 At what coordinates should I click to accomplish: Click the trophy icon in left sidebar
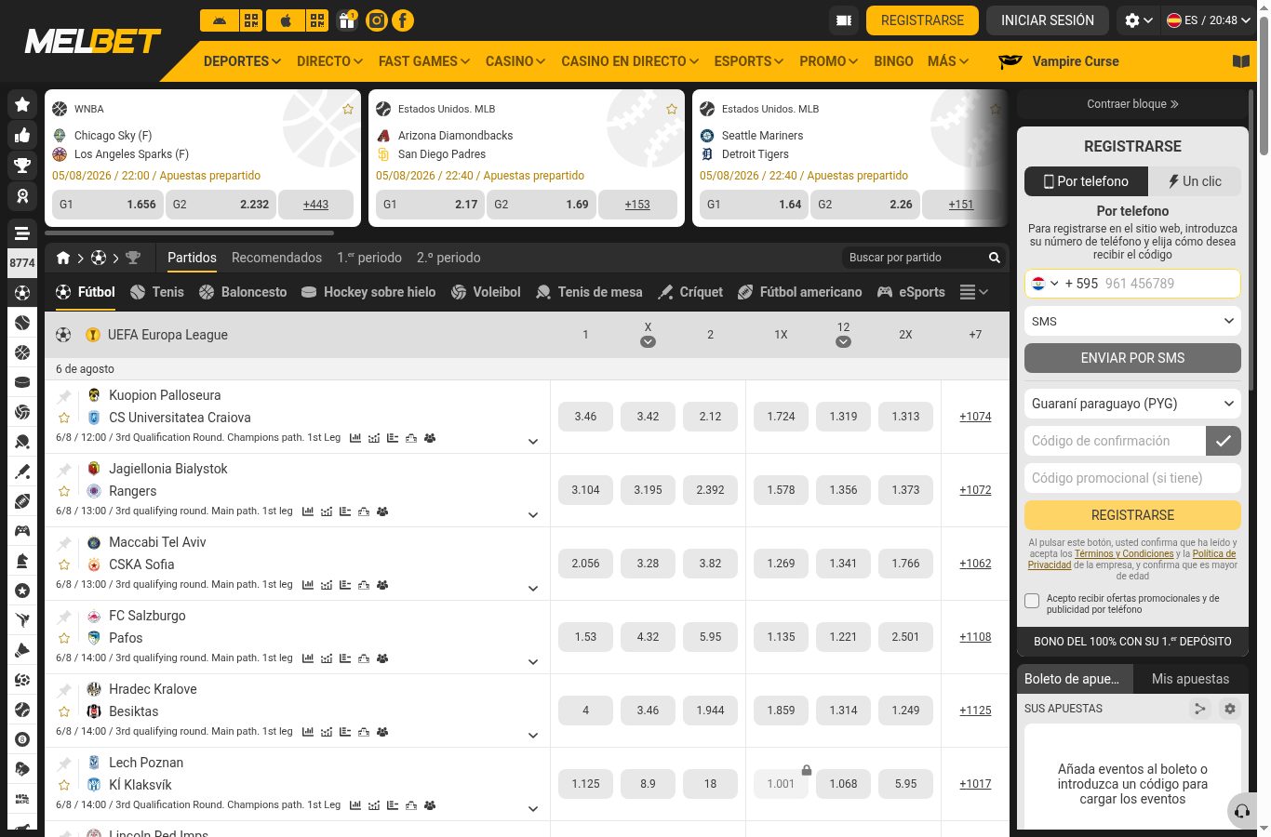pos(22,166)
